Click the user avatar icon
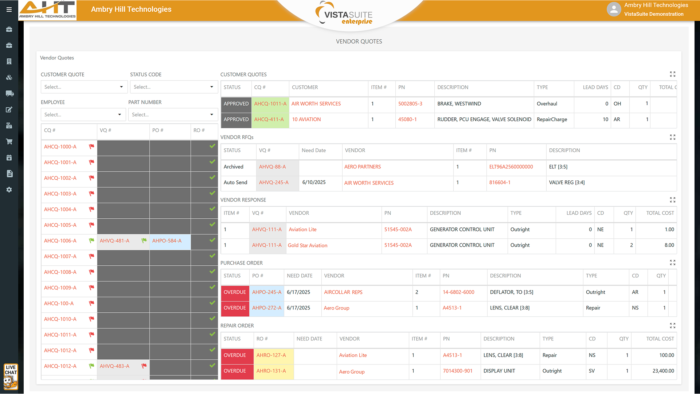 614,9
